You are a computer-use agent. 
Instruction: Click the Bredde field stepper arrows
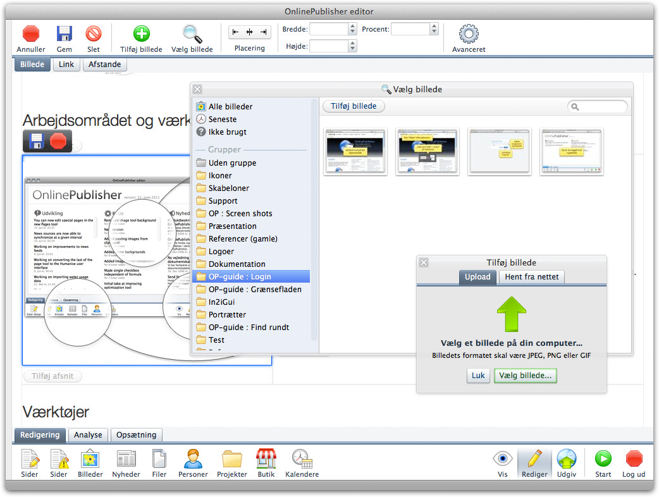(x=353, y=29)
